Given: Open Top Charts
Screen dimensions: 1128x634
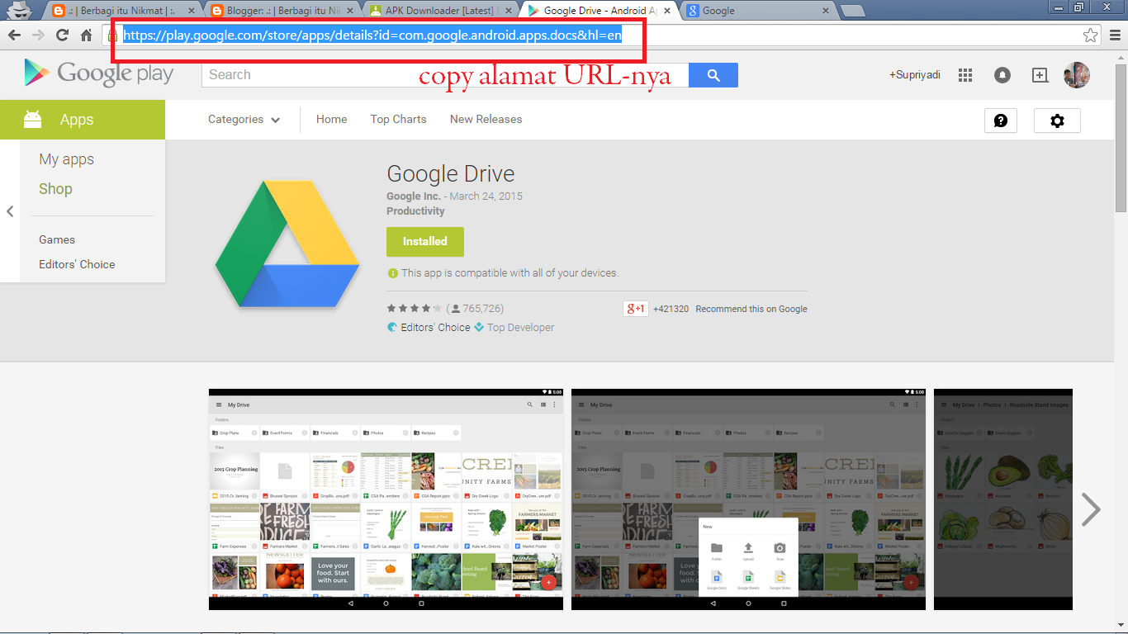Looking at the screenshot, I should [x=398, y=120].
